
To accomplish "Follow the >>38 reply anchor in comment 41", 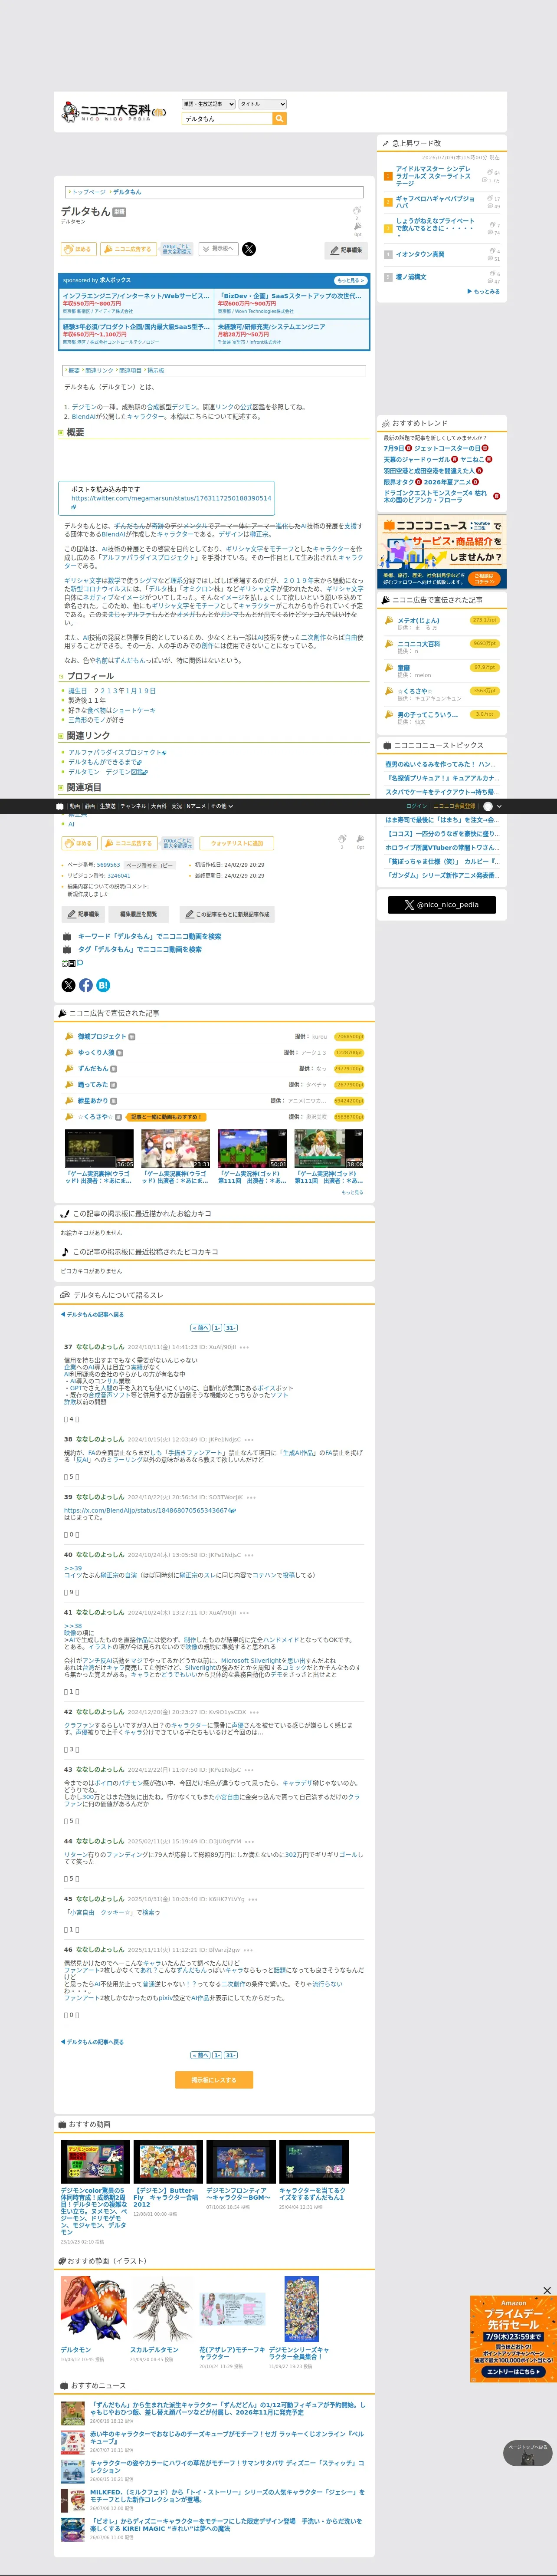I will tap(73, 1626).
